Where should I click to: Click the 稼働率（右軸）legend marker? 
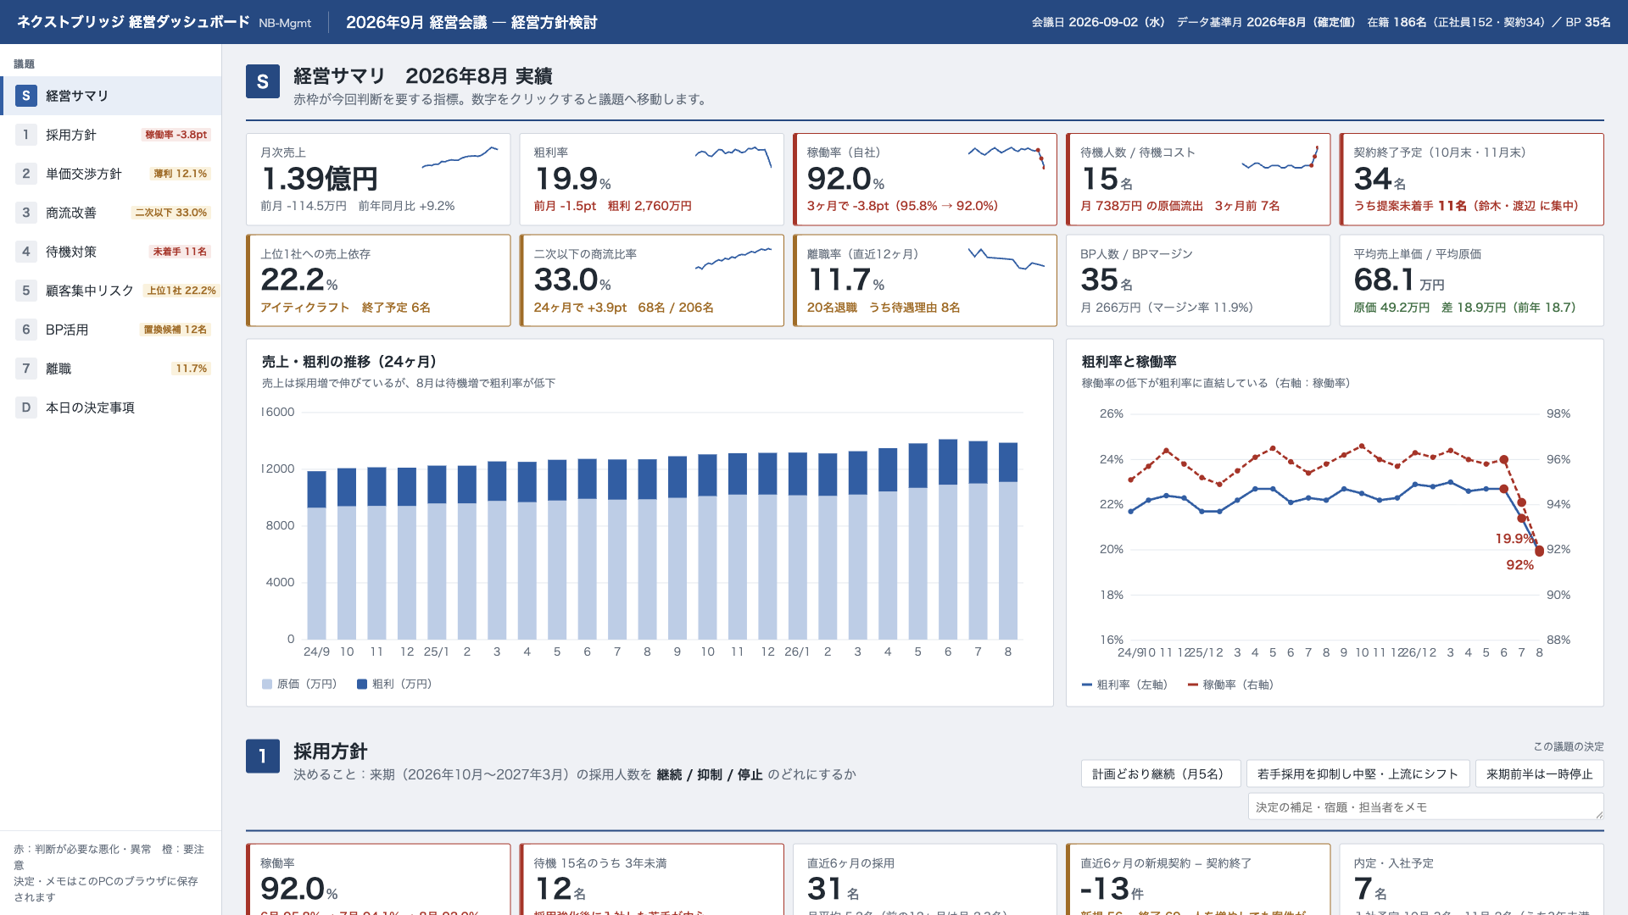point(1193,685)
